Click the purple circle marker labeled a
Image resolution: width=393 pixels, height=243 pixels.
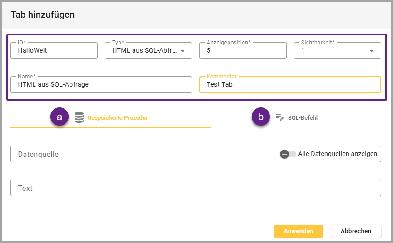click(x=60, y=117)
